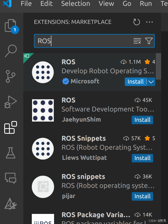The image size is (168, 224).
Task: Click the ROS Snippets extension icon by Liews Wuttipat
Action: [43, 149]
